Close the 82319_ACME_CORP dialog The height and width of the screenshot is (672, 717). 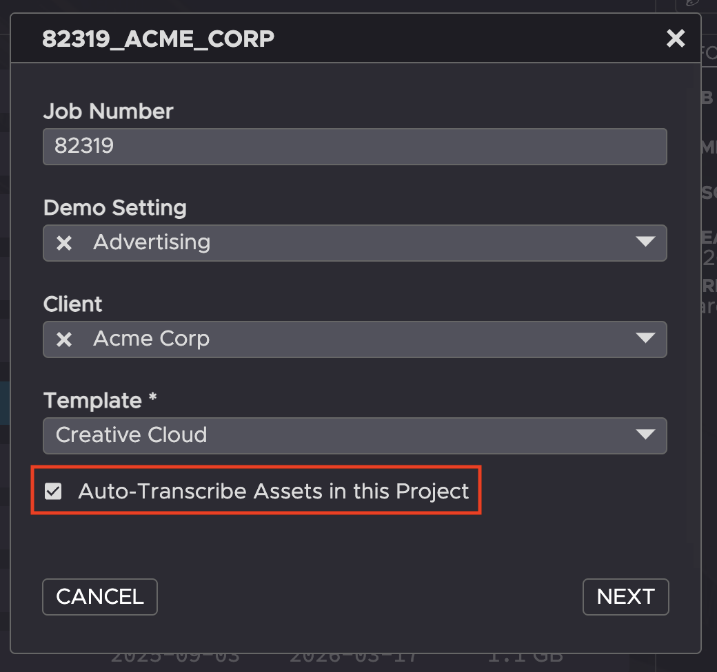click(676, 39)
